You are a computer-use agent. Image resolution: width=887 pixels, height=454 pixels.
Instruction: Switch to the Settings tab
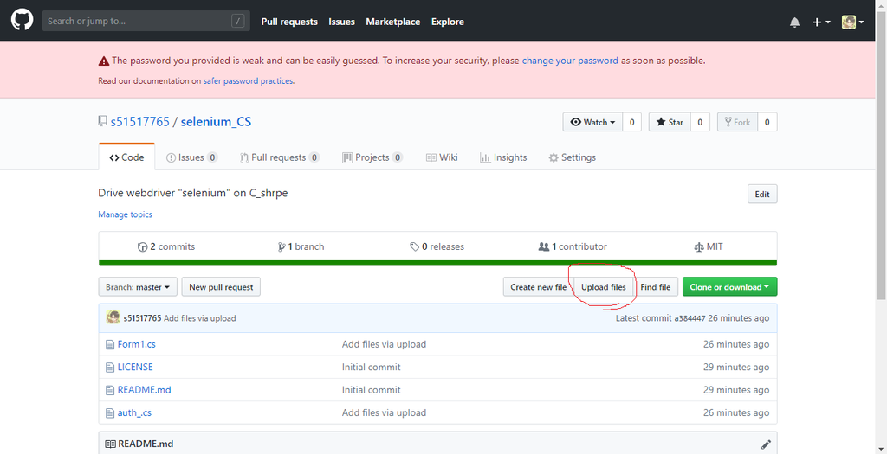[x=572, y=157]
